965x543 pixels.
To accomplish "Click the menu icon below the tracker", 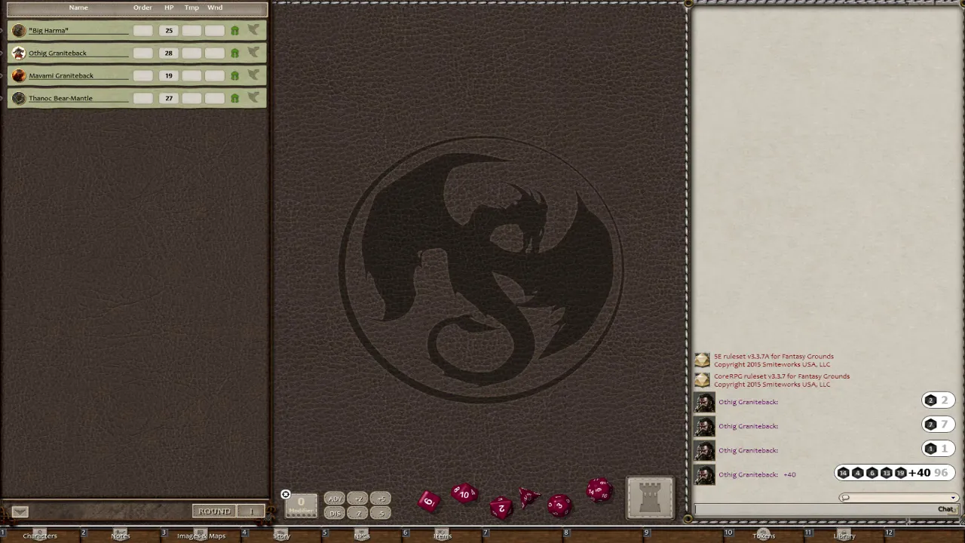I will tap(20, 512).
